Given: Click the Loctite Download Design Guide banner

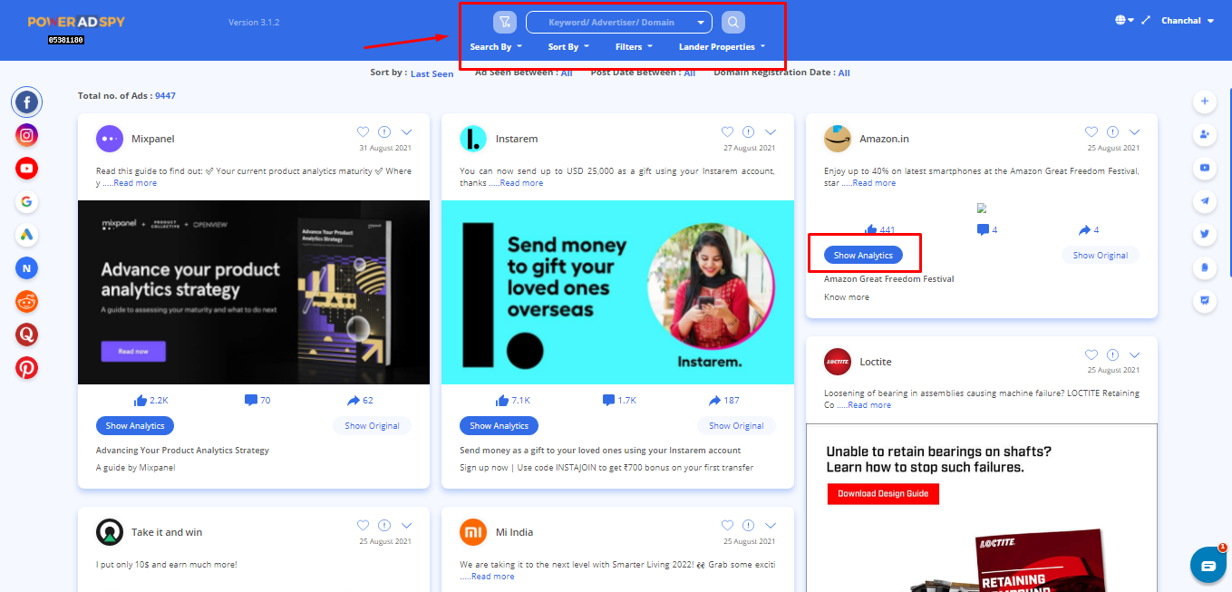Looking at the screenshot, I should [883, 493].
